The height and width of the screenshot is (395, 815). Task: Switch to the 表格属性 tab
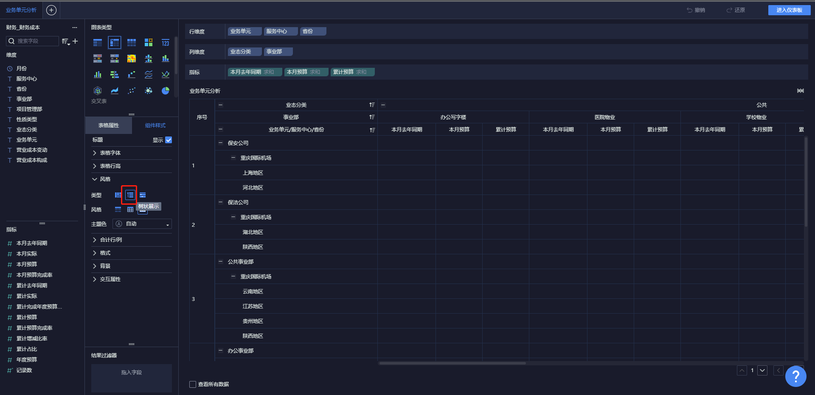coord(109,125)
